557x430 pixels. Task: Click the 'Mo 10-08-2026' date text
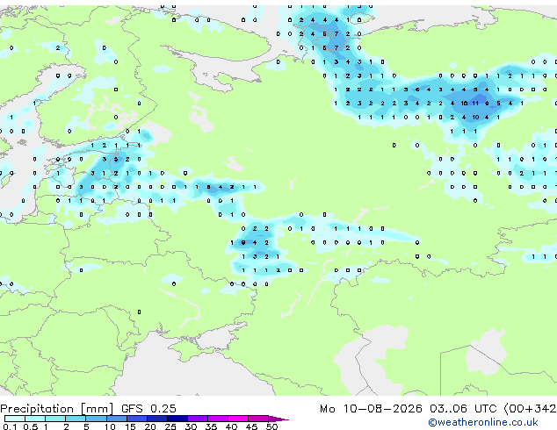371,409
